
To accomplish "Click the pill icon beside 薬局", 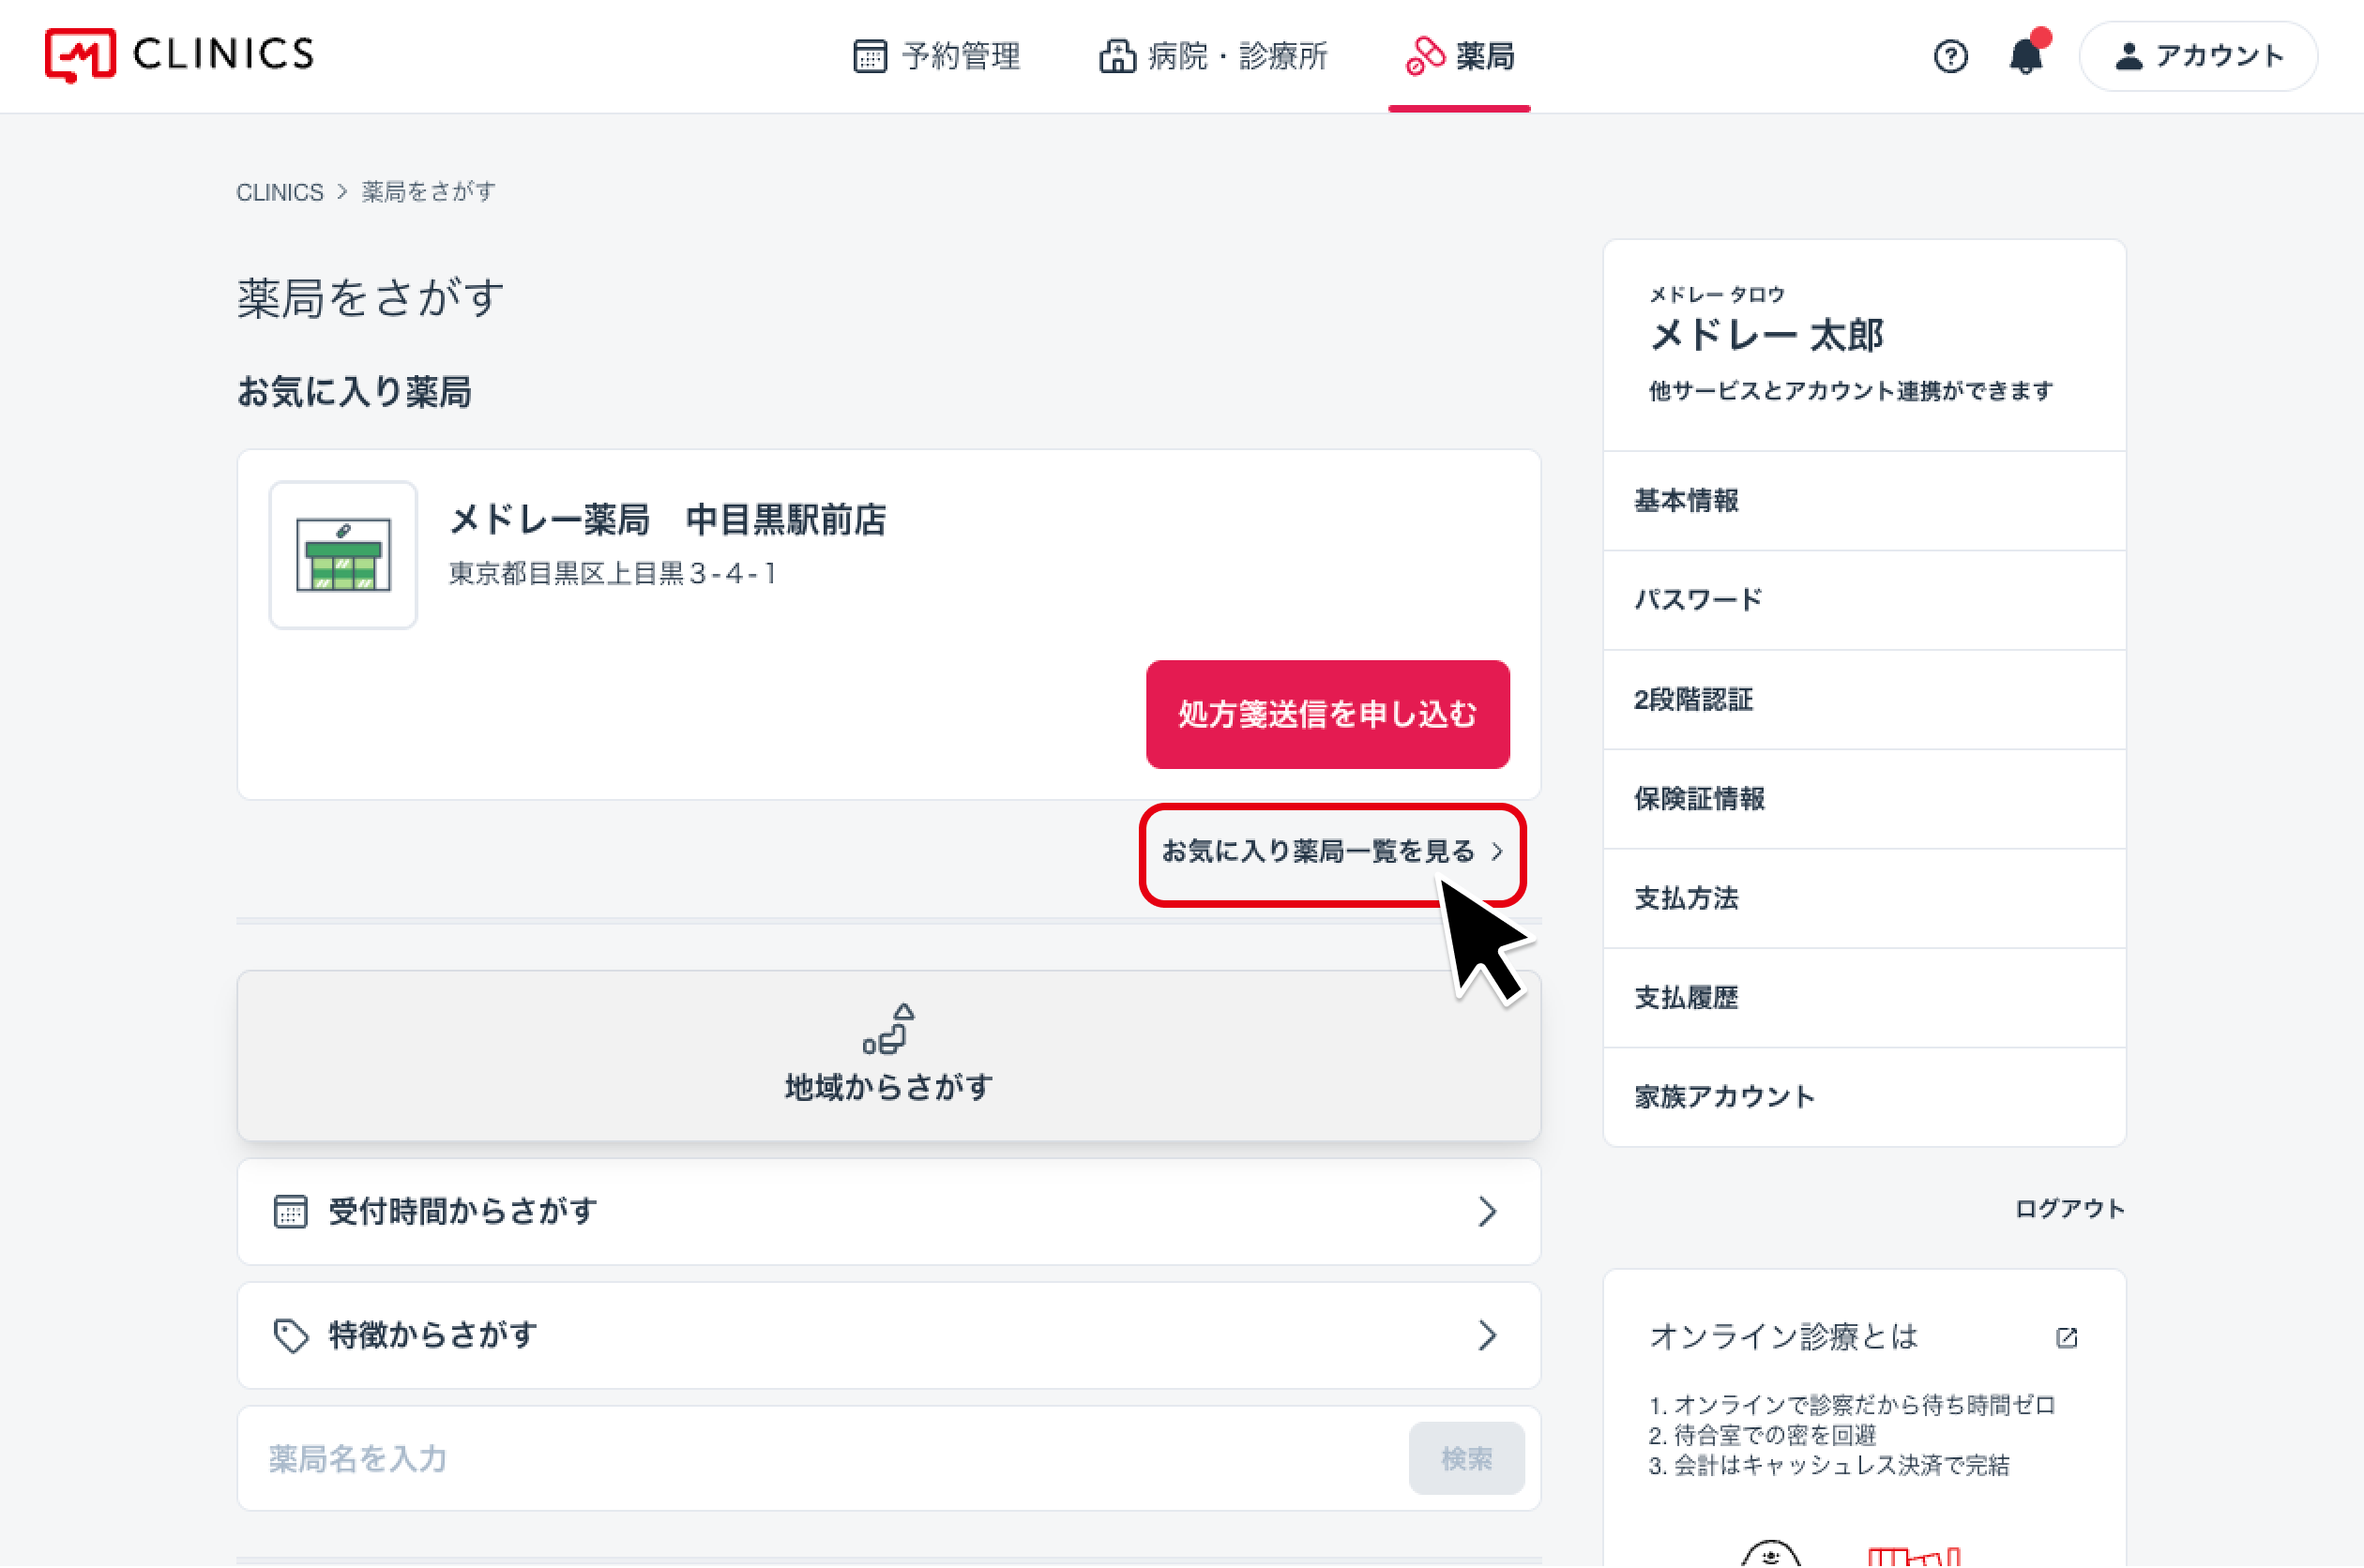I will coord(1425,56).
